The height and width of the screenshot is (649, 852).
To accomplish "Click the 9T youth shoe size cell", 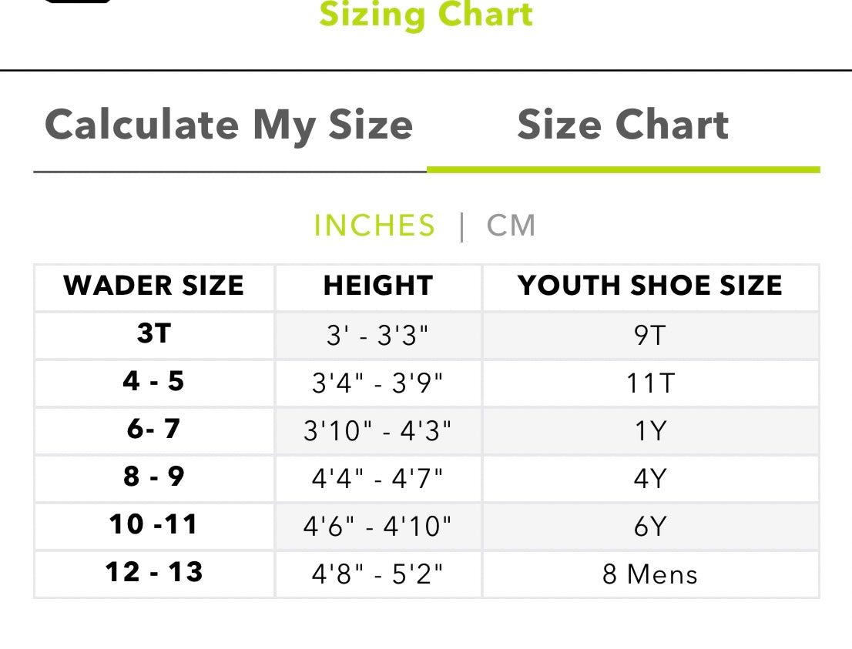I will click(651, 334).
